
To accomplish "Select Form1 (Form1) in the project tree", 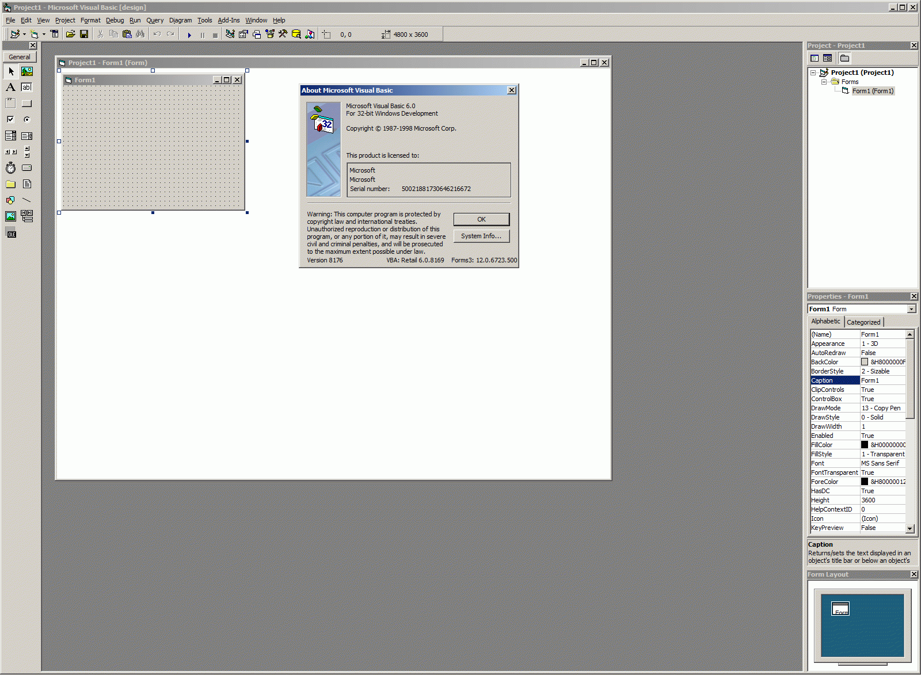I will click(x=873, y=91).
